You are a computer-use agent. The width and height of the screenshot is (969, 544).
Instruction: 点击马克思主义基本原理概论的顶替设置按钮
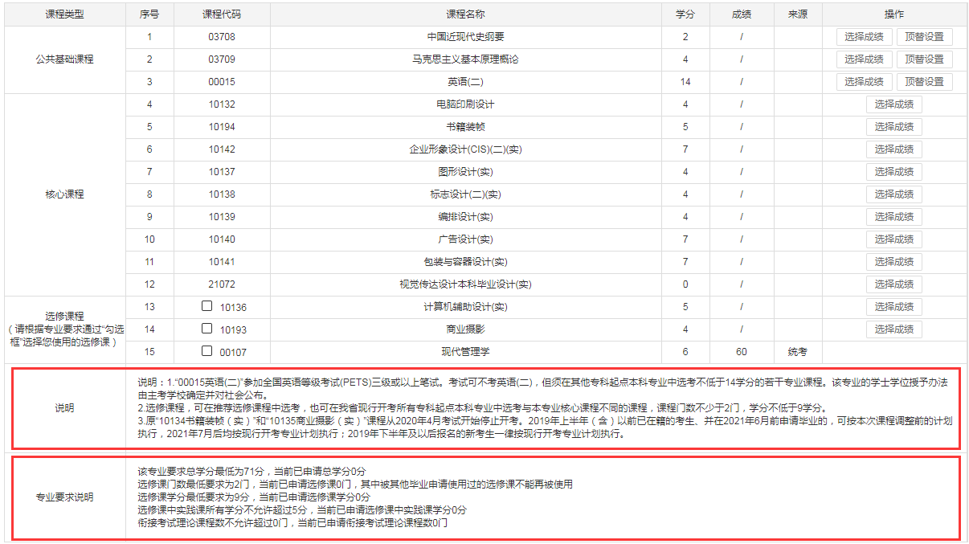(924, 59)
